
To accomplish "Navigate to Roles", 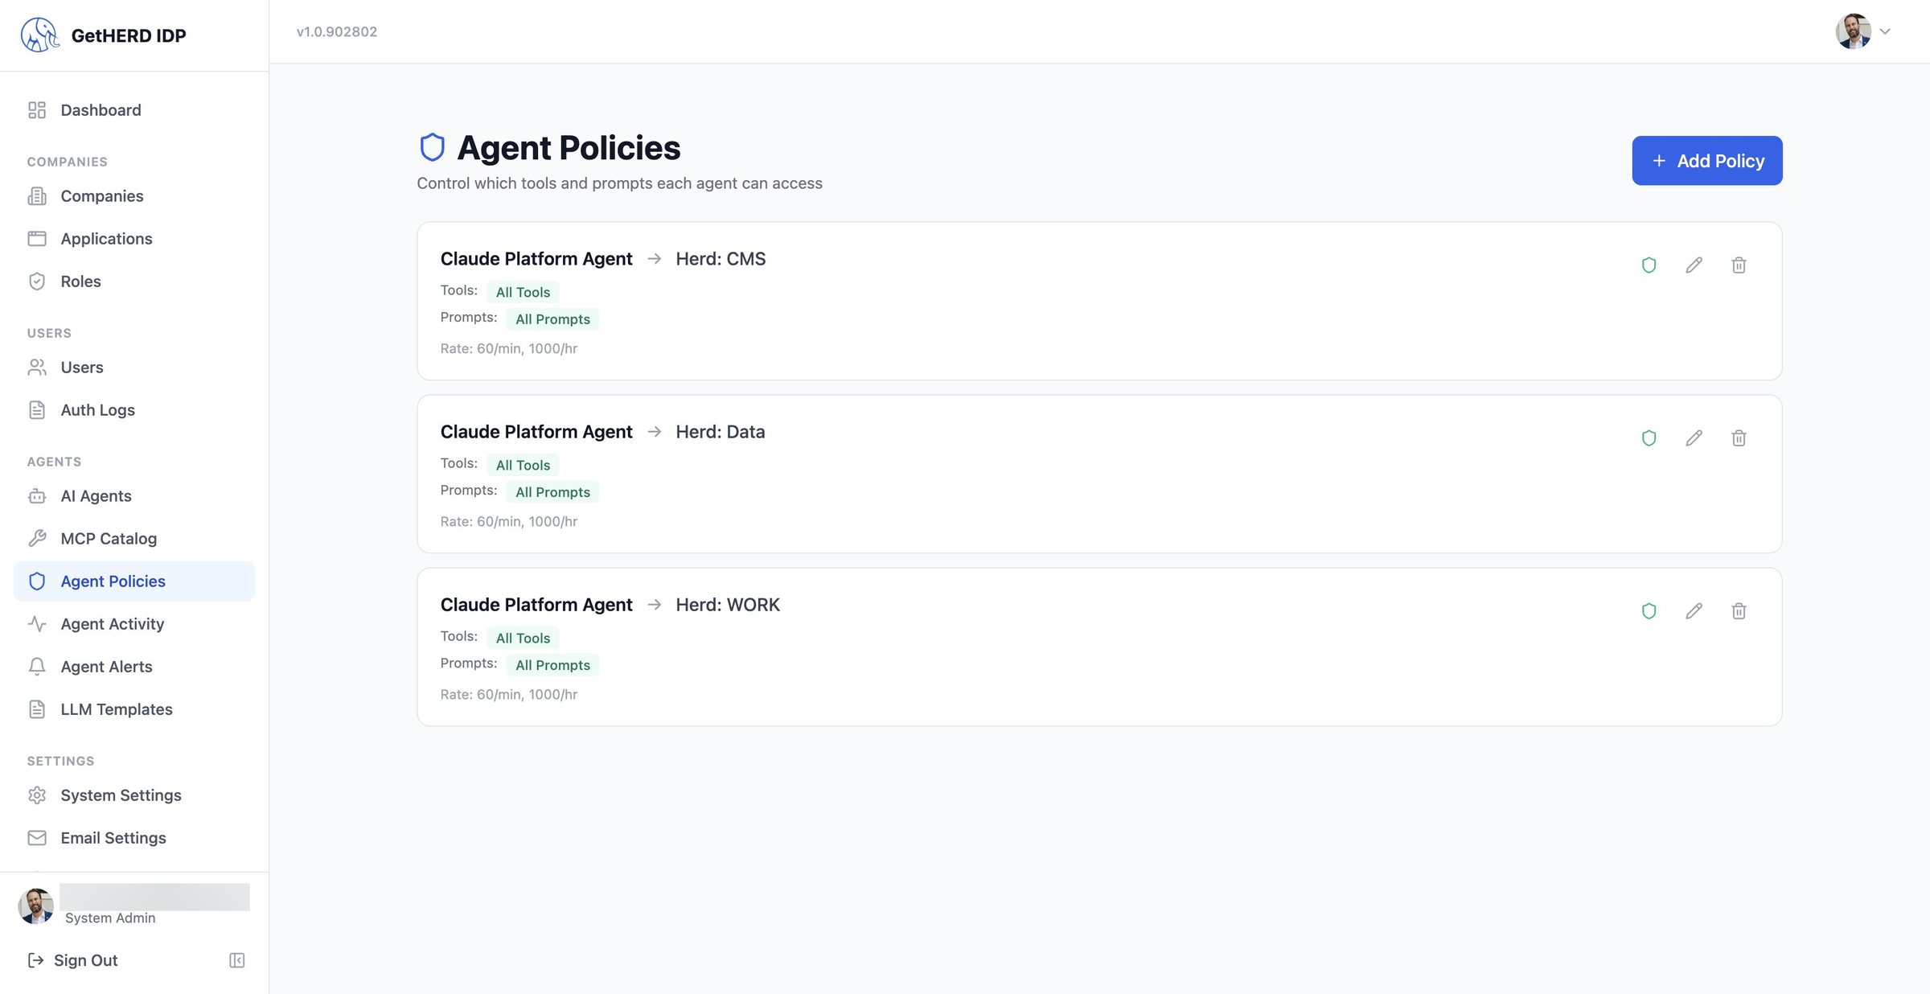I will click(x=134, y=281).
